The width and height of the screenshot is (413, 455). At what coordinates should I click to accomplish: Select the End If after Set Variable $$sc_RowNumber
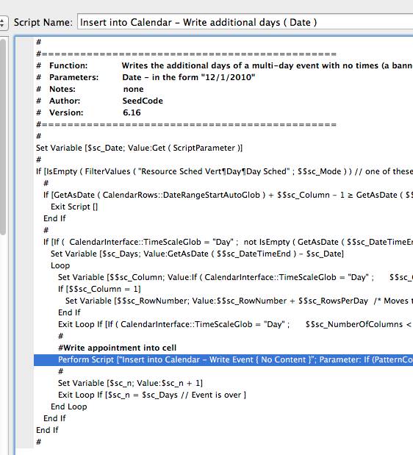tap(69, 312)
